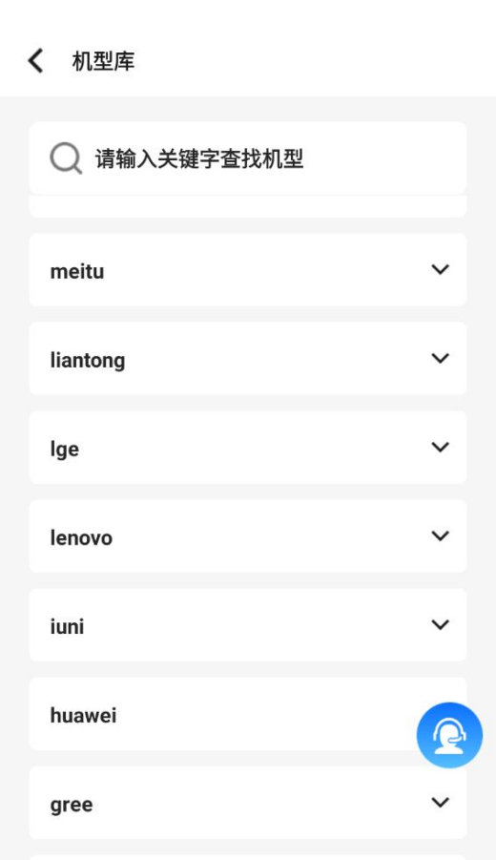Viewport: 496px width, 860px height.
Task: Select the iuni brand label
Action: [x=67, y=626]
